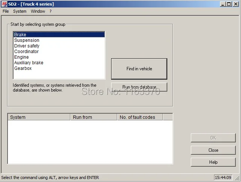Screen dimensions: 241x182
Task: Open the File menu
Action: 6,11
